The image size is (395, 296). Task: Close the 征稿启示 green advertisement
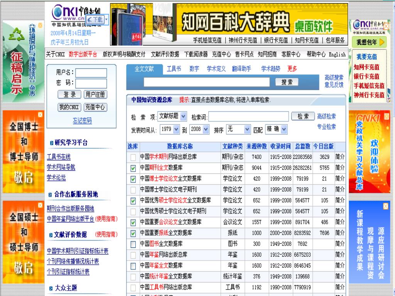click(x=40, y=25)
